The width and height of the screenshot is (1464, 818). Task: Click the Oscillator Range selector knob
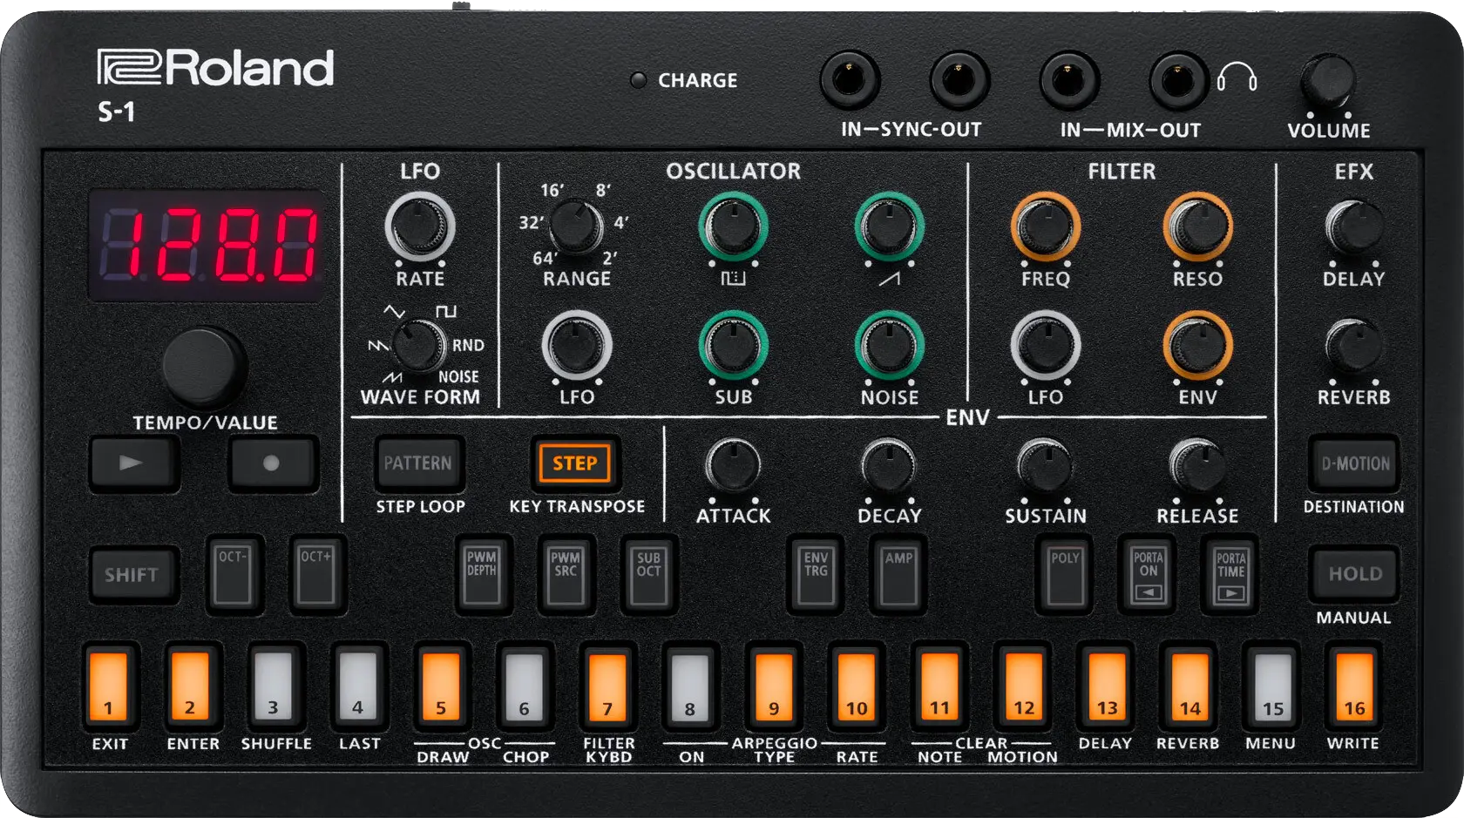[x=576, y=226]
